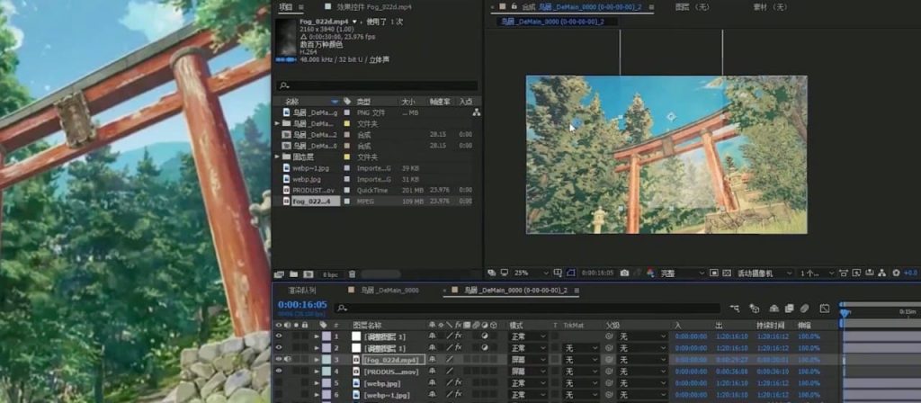Image resolution: width=921 pixels, height=403 pixels.
Task: Click the 类型 column header in project panel
Action: click(x=363, y=102)
